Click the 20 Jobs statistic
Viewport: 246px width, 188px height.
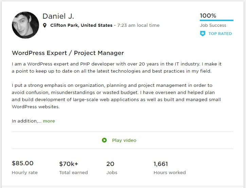110,164
